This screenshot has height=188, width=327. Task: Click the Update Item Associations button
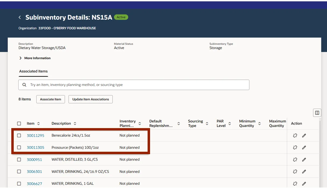click(x=91, y=99)
